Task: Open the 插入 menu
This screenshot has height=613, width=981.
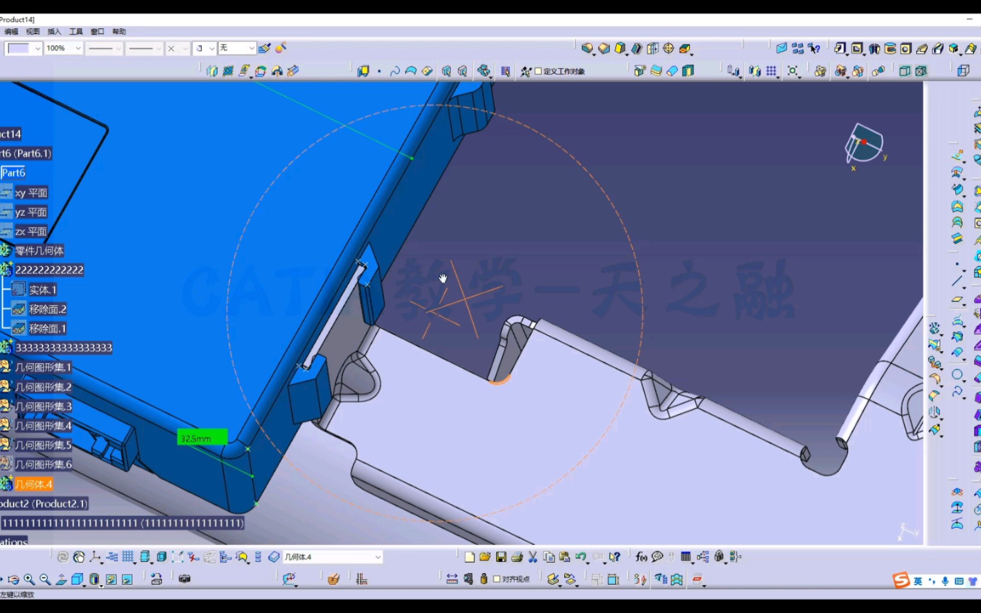Action: click(x=54, y=32)
